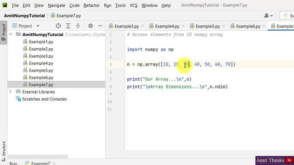Close the Example7 run tab
The image size is (294, 165).
pyautogui.click(x=54, y=164)
